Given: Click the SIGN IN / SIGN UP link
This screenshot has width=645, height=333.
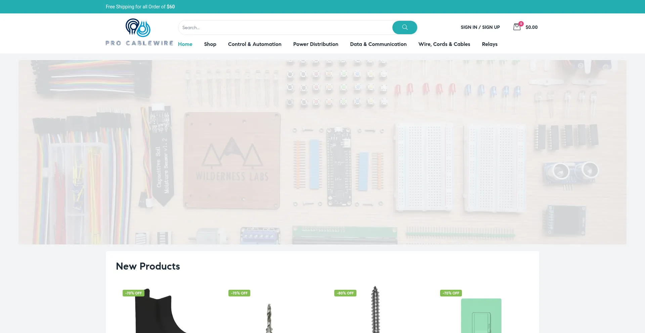Looking at the screenshot, I should [x=480, y=27].
